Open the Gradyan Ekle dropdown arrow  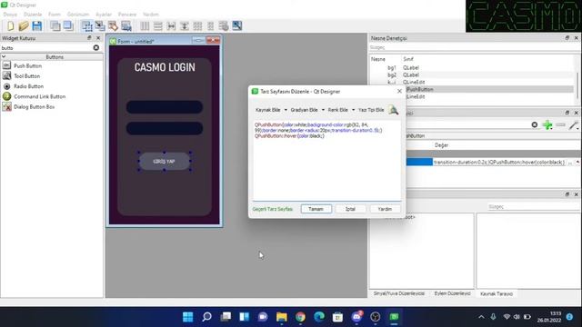[323, 110]
